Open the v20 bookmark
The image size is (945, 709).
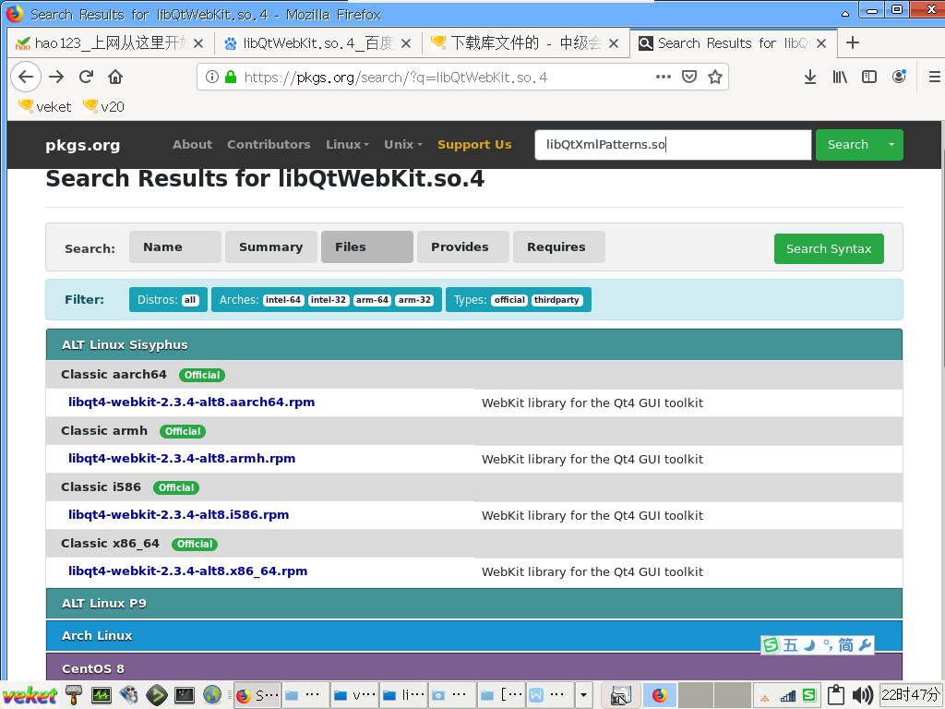[103, 107]
